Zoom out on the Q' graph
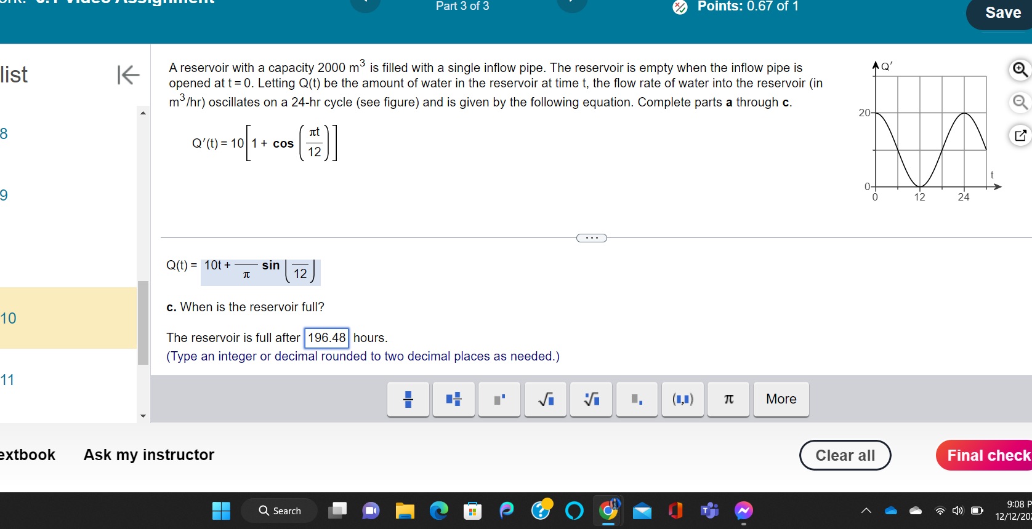1032x529 pixels. coord(1020,102)
